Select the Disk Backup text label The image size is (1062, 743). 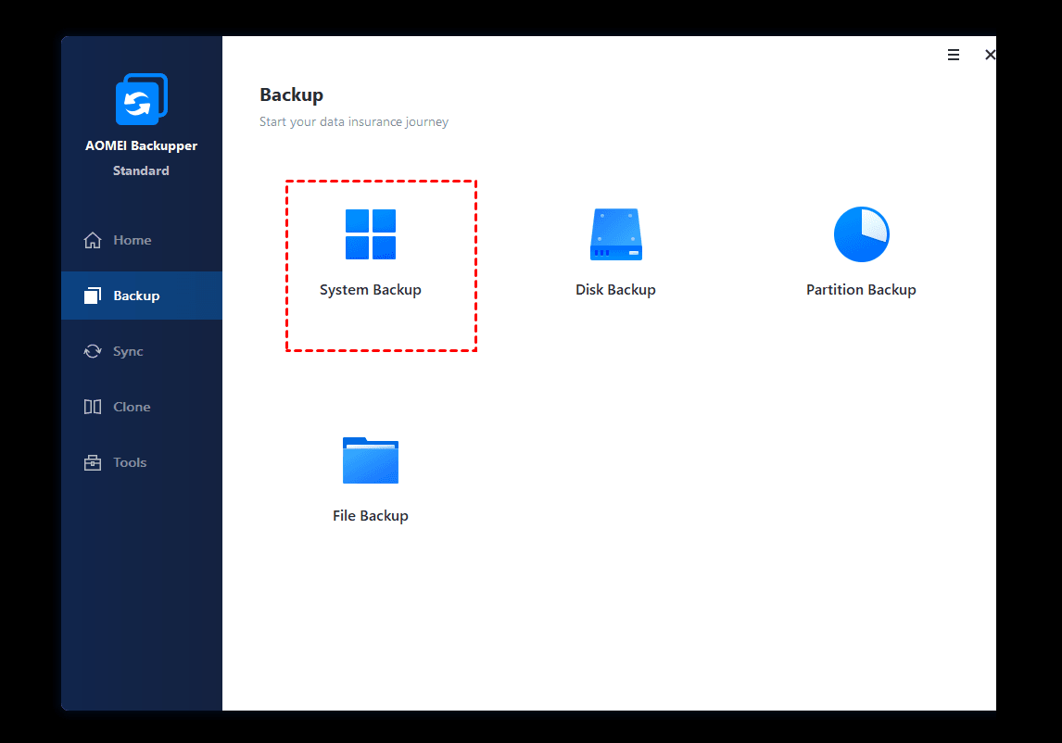(615, 290)
